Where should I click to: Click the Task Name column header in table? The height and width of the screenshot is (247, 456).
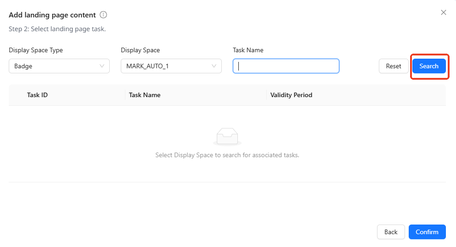[145, 95]
